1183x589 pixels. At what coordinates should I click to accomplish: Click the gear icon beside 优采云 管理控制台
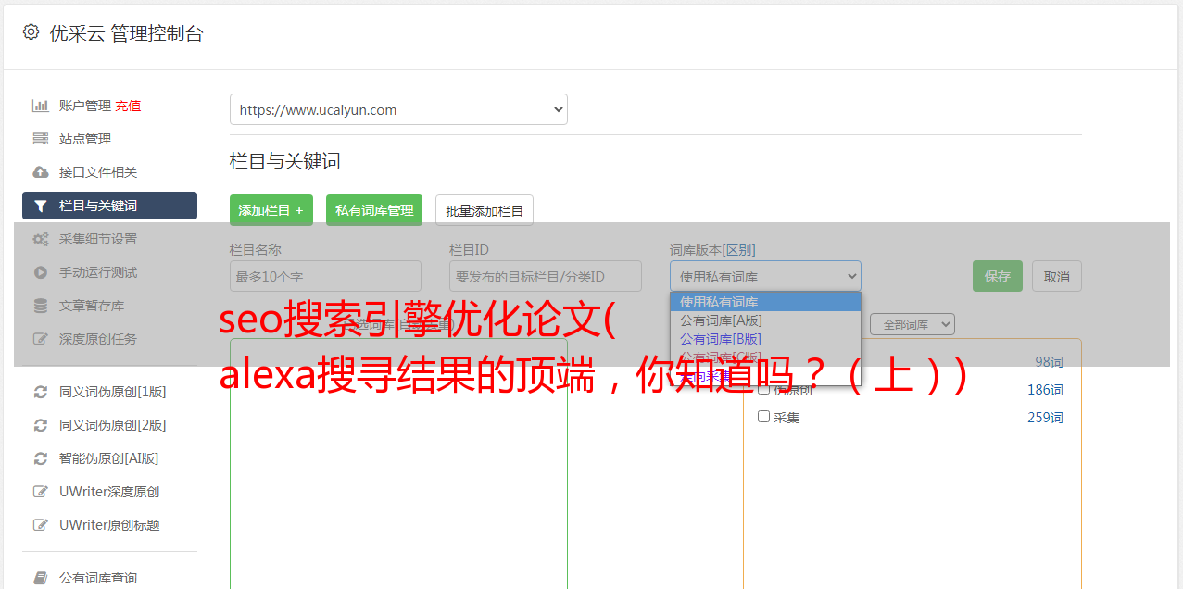(31, 32)
